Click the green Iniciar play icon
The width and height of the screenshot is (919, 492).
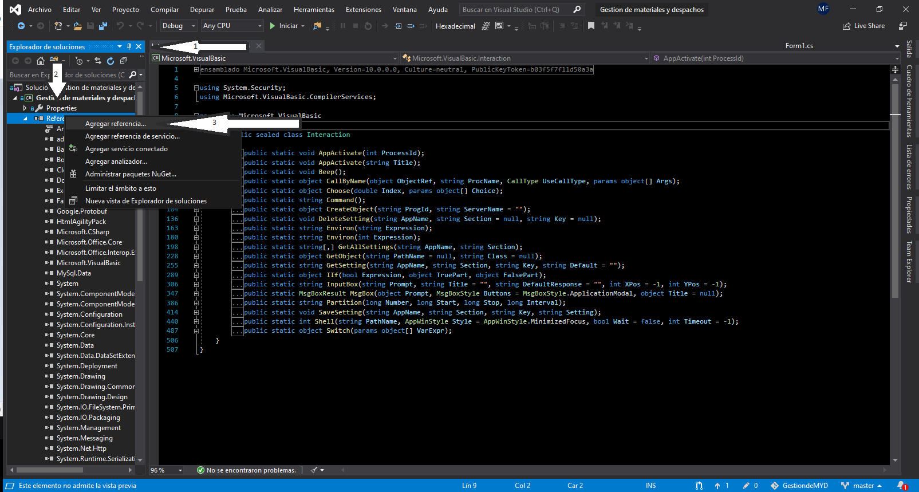pos(273,26)
